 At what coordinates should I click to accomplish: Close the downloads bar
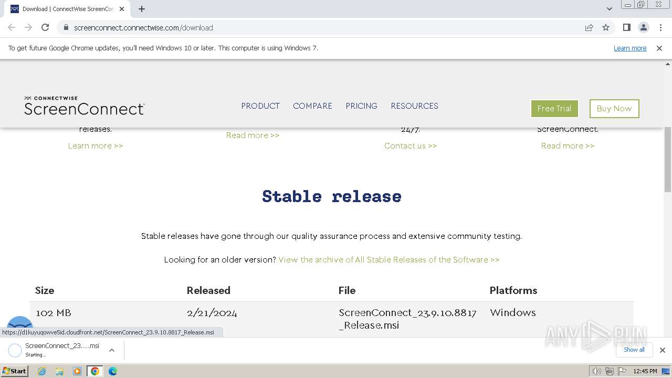(x=662, y=350)
